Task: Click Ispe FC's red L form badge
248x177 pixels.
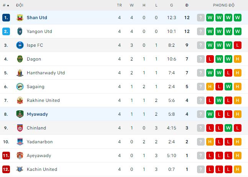Action: click(x=238, y=45)
